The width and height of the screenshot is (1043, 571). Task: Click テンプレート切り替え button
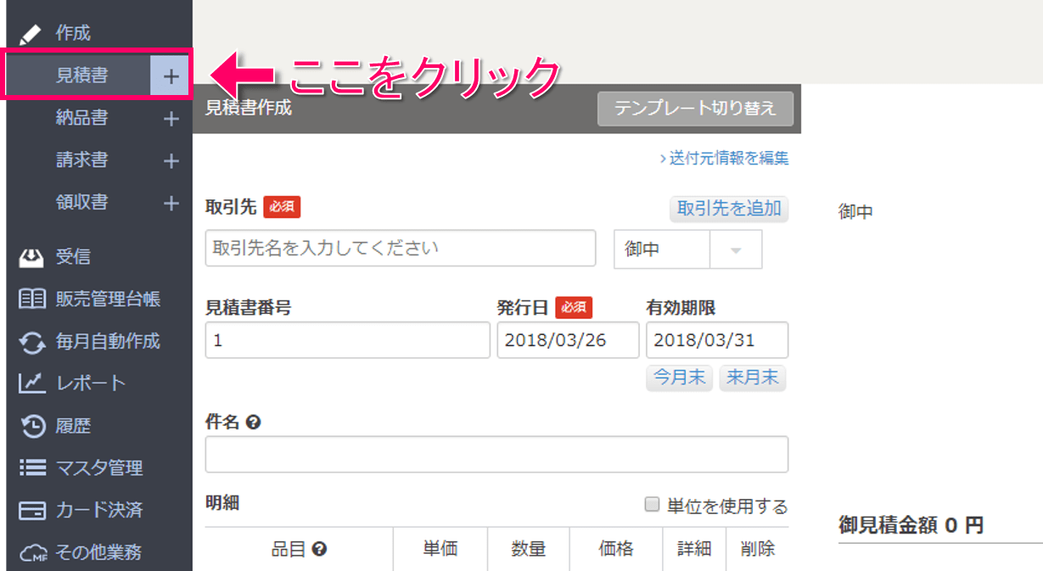coord(695,109)
